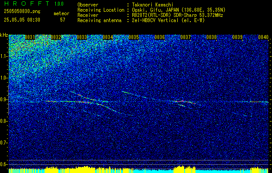This screenshot has height=173, width=272.
Task: Click the 0834 time marker
Action: click(x=108, y=37)
